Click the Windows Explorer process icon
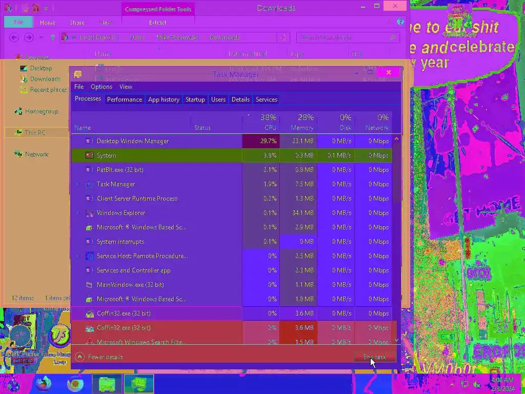The width and height of the screenshot is (525, 394). click(x=89, y=213)
